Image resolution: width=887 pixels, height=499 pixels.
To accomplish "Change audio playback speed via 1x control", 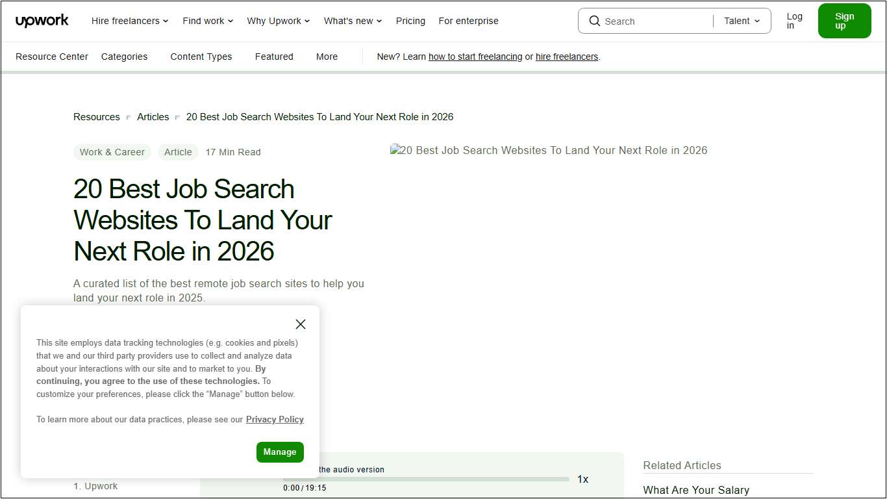I will click(582, 479).
